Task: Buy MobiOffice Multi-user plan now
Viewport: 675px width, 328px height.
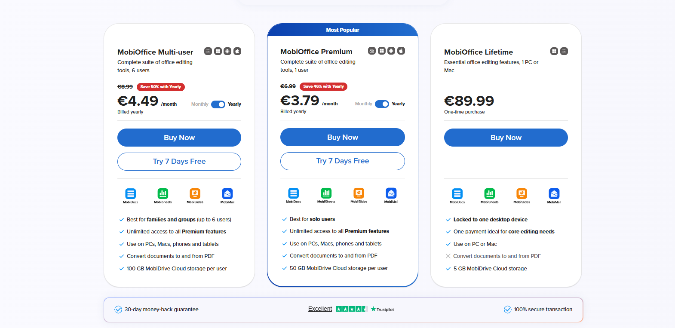Action: [x=179, y=138]
